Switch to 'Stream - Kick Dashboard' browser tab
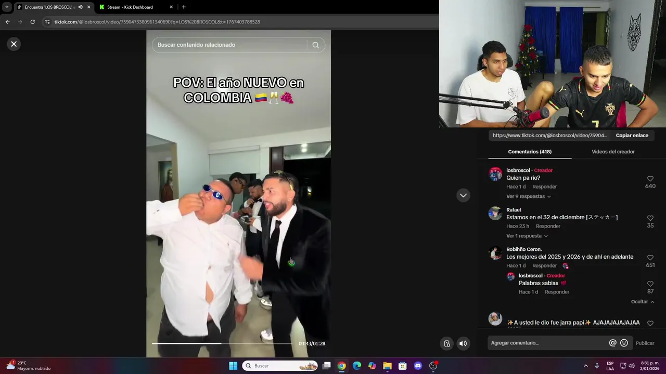Viewport: 666px width, 374px height. pos(130,7)
